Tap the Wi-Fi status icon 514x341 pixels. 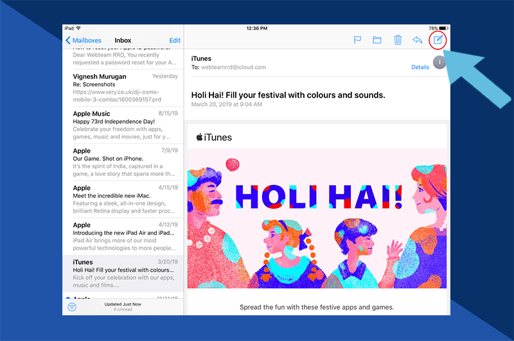pyautogui.click(x=78, y=28)
